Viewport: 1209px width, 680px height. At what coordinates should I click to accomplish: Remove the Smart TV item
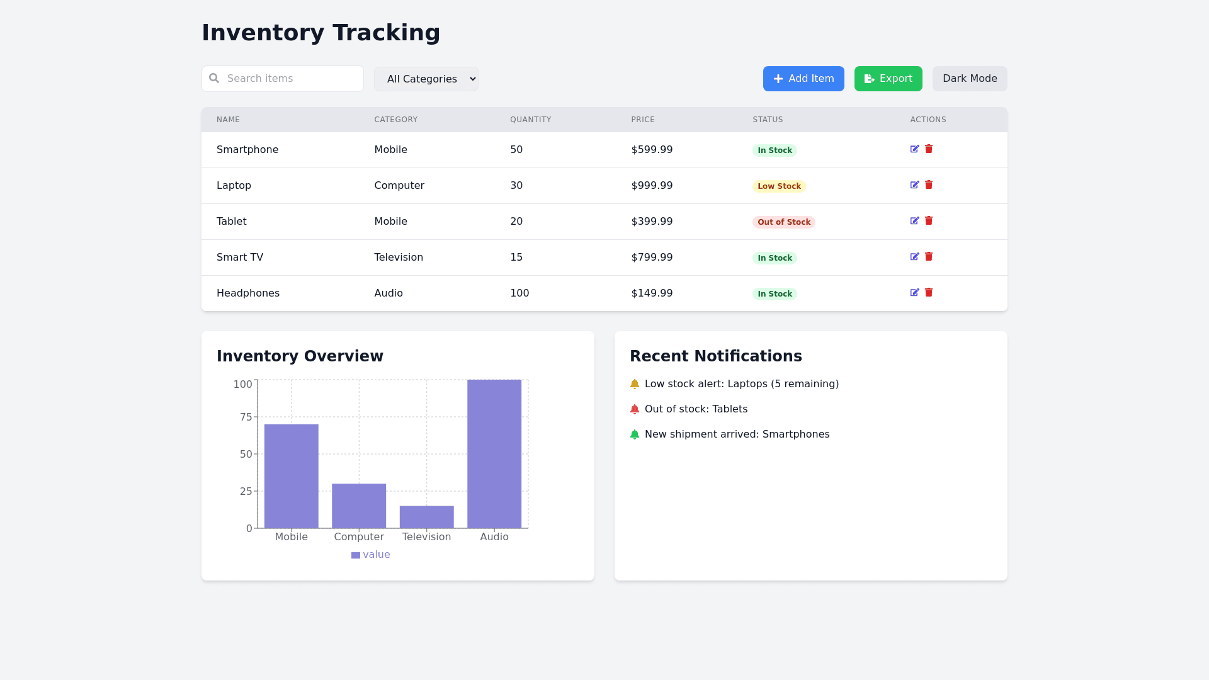coord(929,257)
